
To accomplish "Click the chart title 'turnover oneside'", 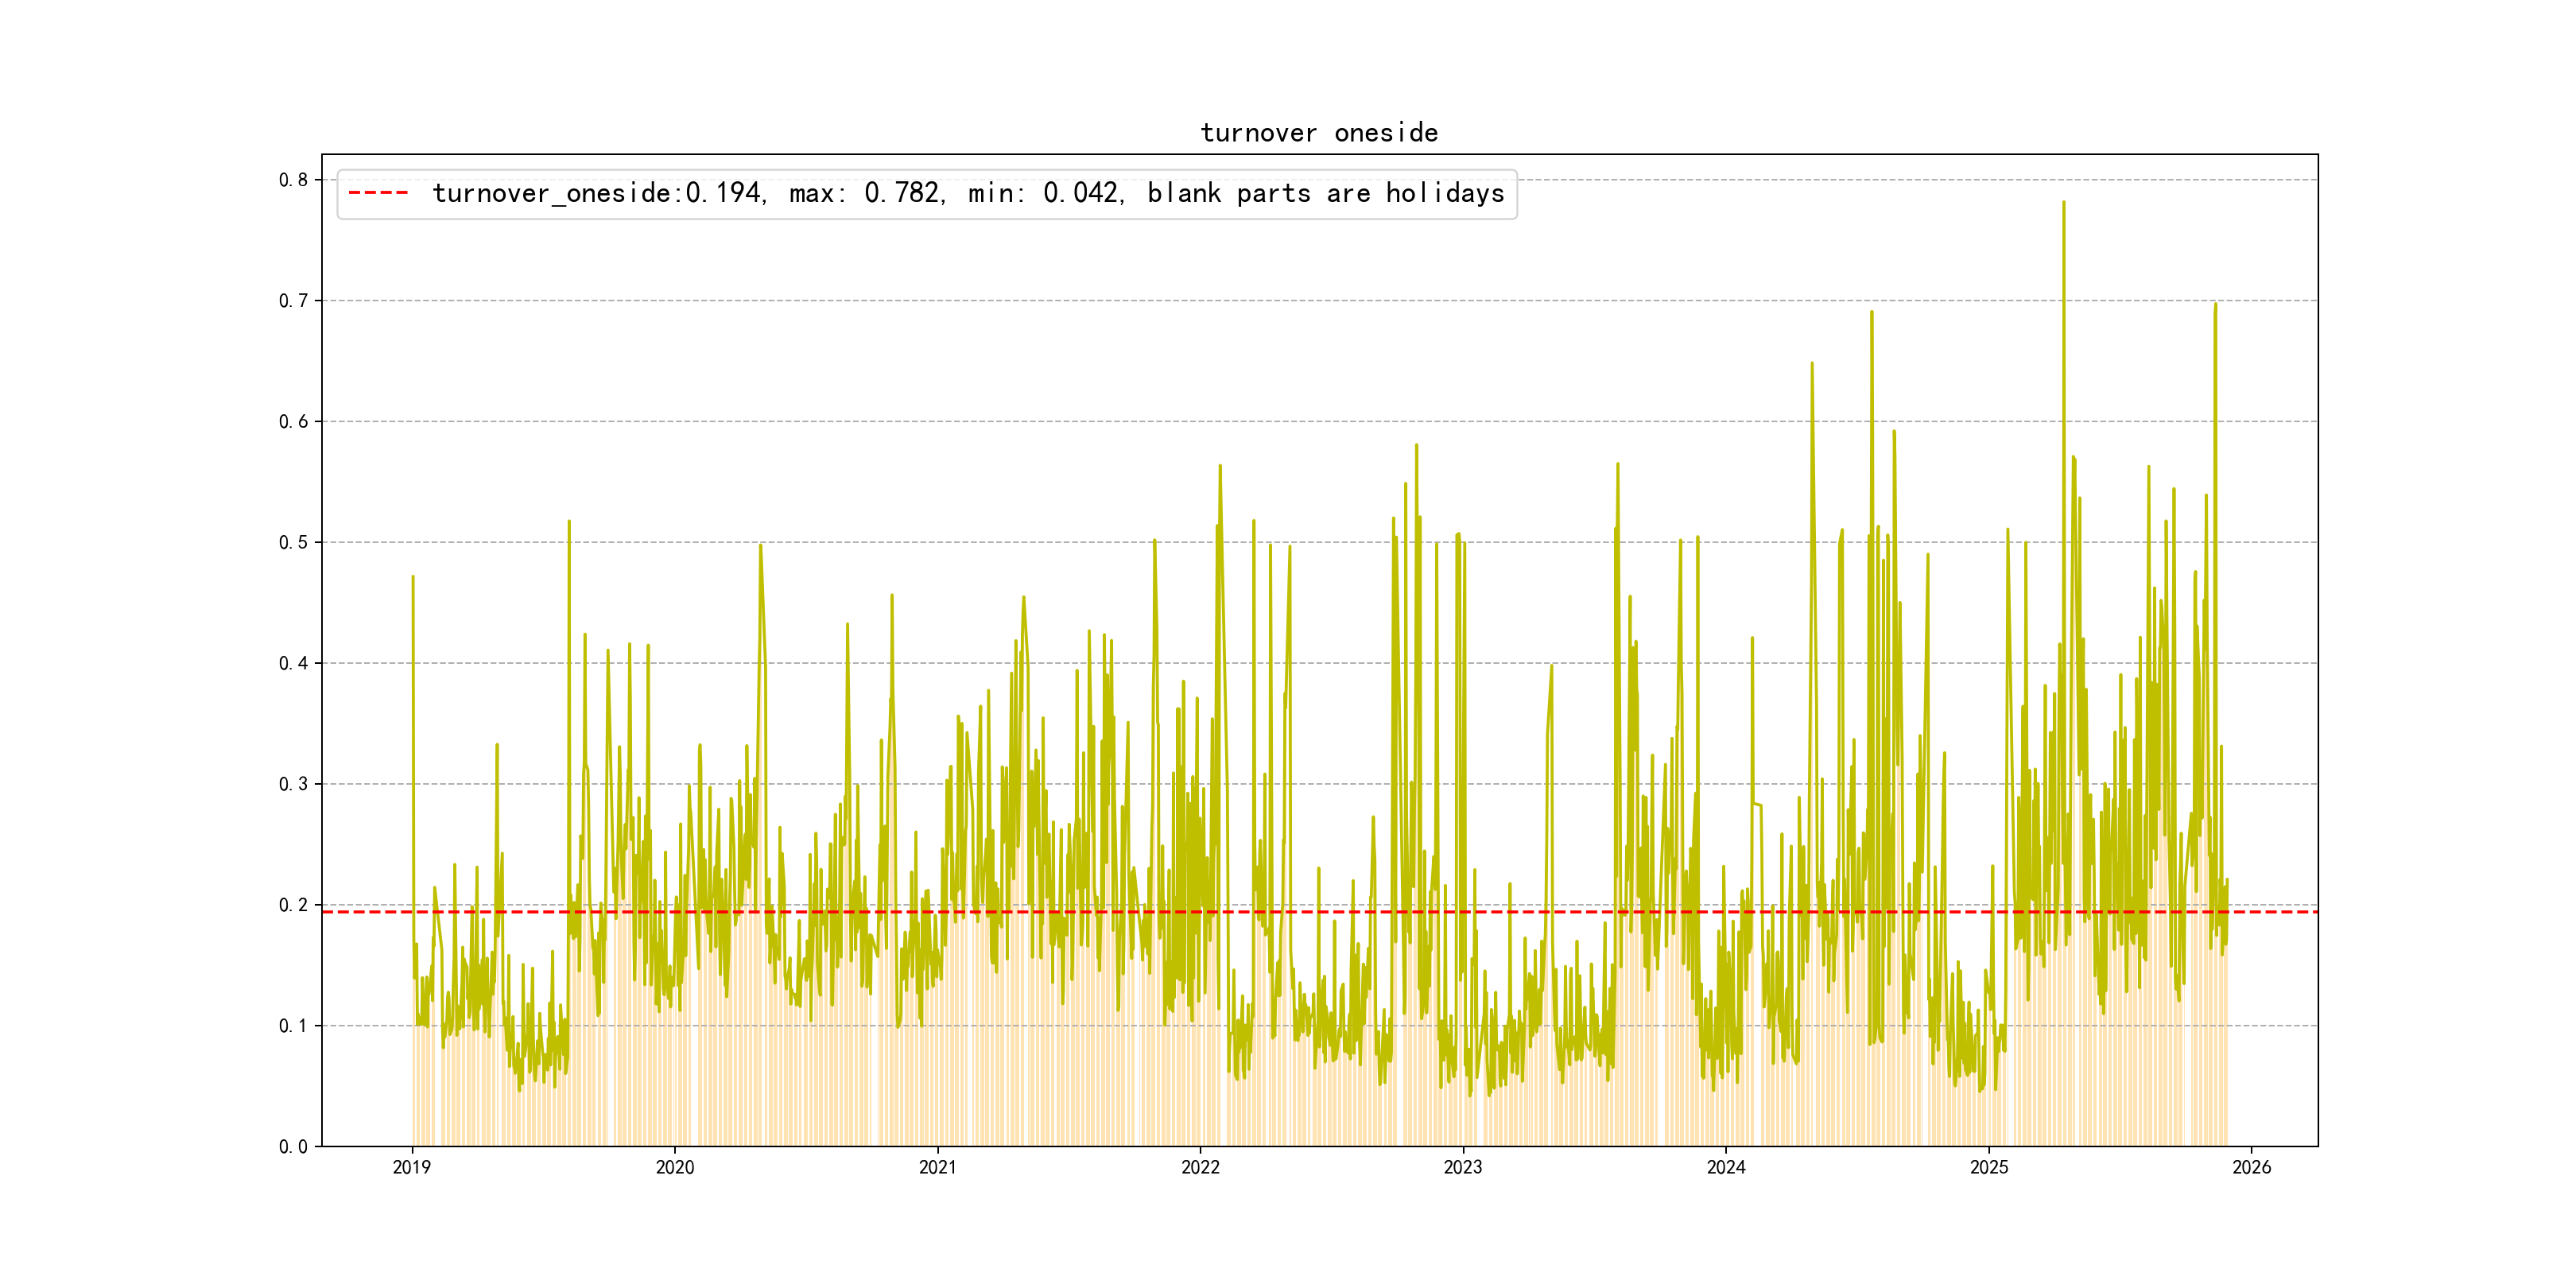I will [1318, 133].
